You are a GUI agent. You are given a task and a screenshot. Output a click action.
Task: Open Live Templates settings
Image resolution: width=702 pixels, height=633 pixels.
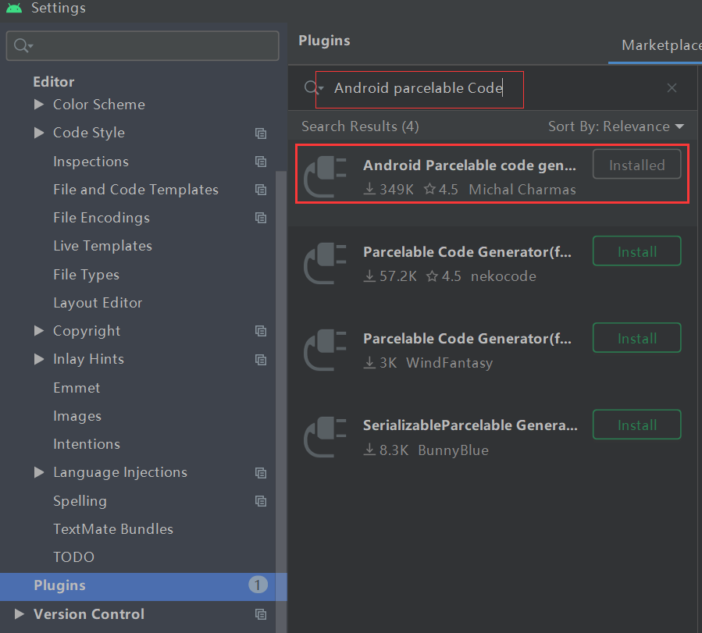pyautogui.click(x=102, y=246)
